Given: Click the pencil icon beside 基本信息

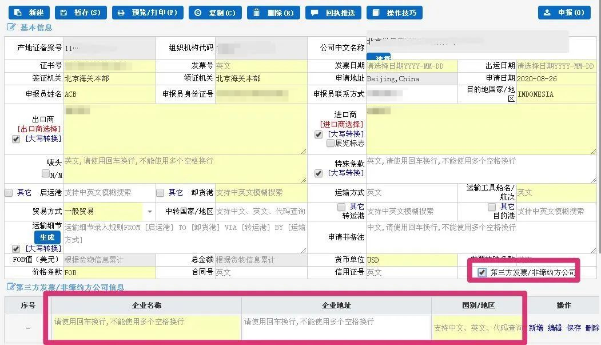Looking at the screenshot, I should click(x=10, y=26).
